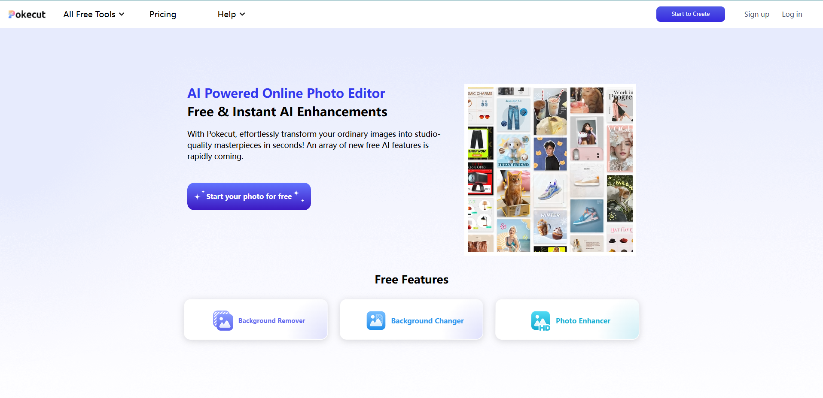823x398 pixels.
Task: Open the Log in link
Action: click(x=792, y=14)
